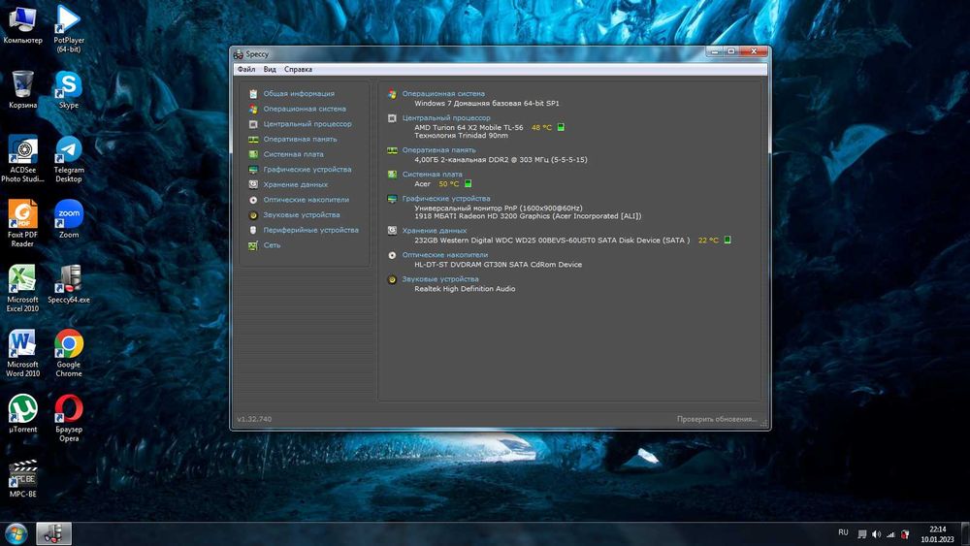Open Центральный процессор summary heading link
Viewport: 970px width, 546px height.
click(446, 117)
